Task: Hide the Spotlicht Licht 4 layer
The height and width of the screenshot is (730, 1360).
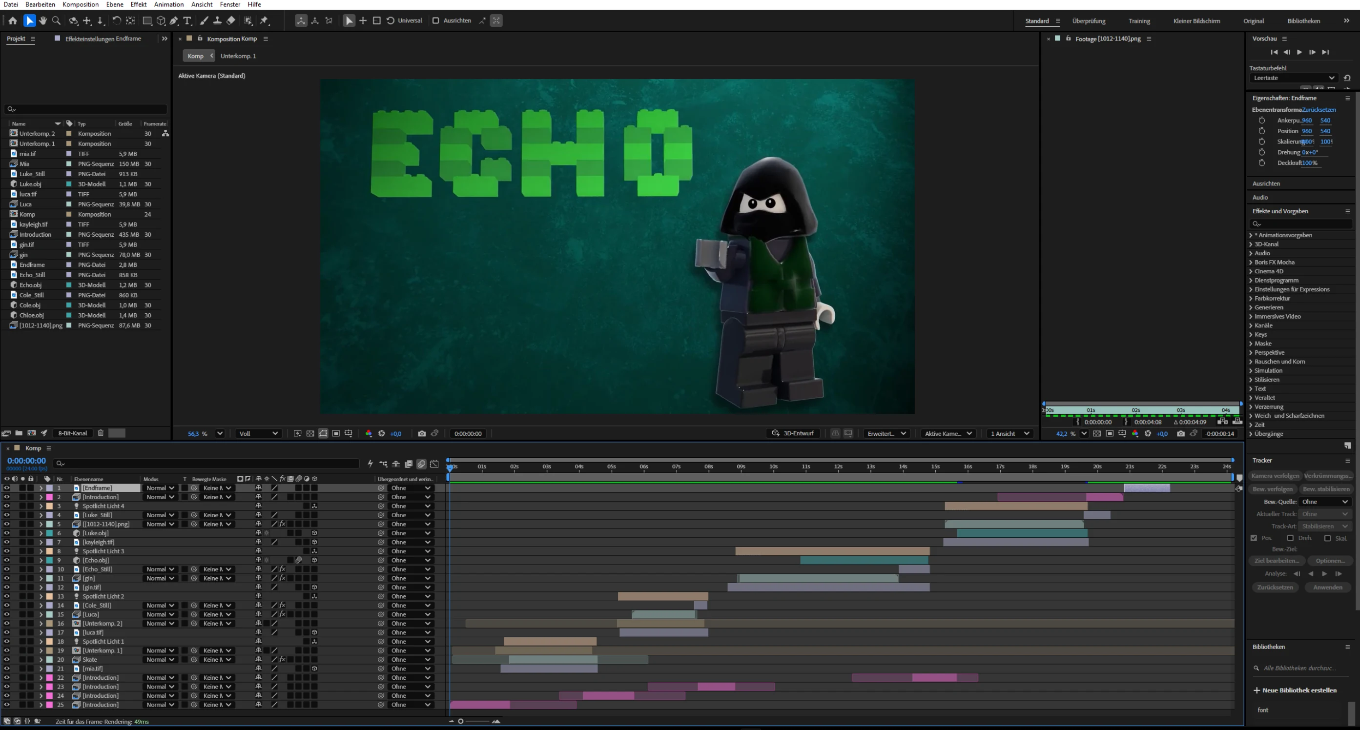Action: click(x=7, y=506)
